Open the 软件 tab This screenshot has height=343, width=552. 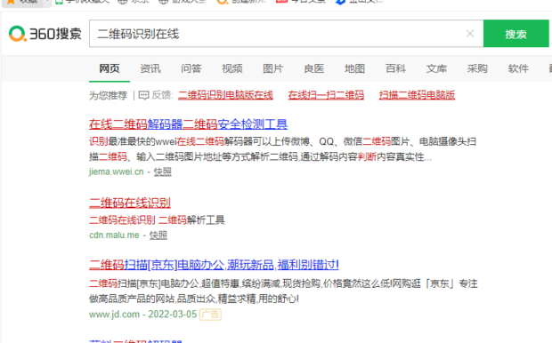[518, 68]
